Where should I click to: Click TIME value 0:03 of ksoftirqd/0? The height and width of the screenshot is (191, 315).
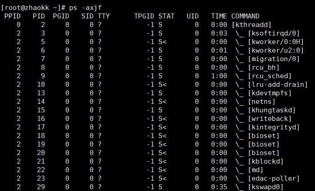click(219, 33)
